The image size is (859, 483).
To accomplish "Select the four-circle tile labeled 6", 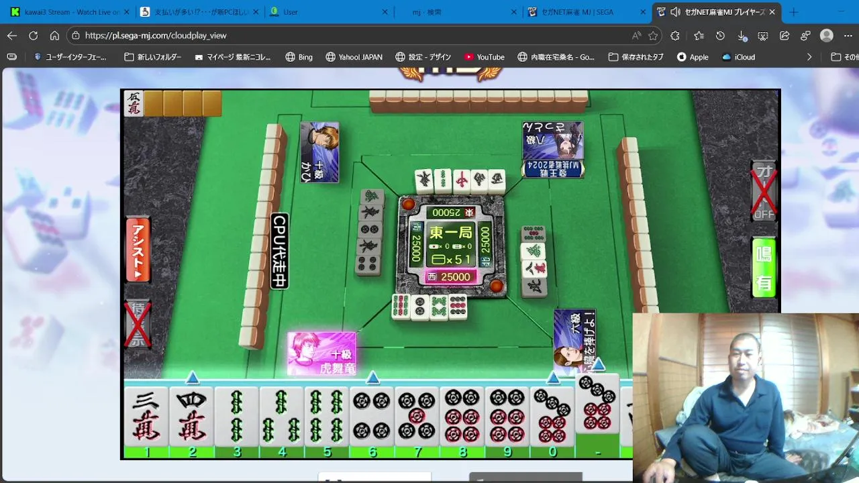I will [x=371, y=416].
